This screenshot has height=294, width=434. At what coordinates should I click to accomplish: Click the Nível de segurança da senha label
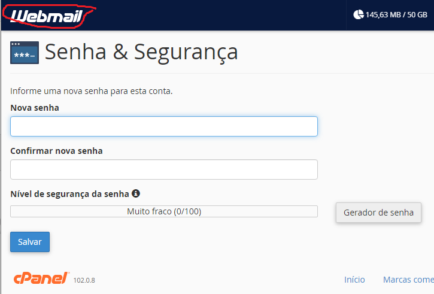coord(70,194)
